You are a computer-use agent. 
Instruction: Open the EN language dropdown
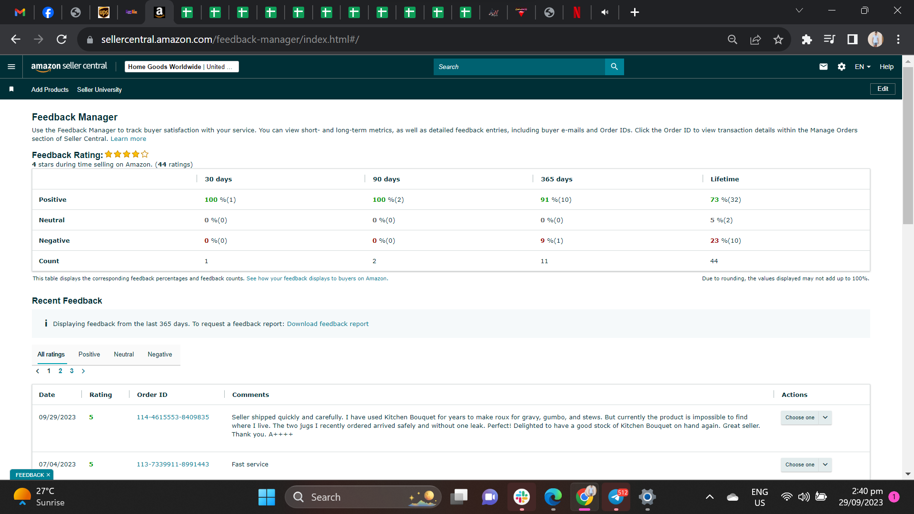pos(863,67)
